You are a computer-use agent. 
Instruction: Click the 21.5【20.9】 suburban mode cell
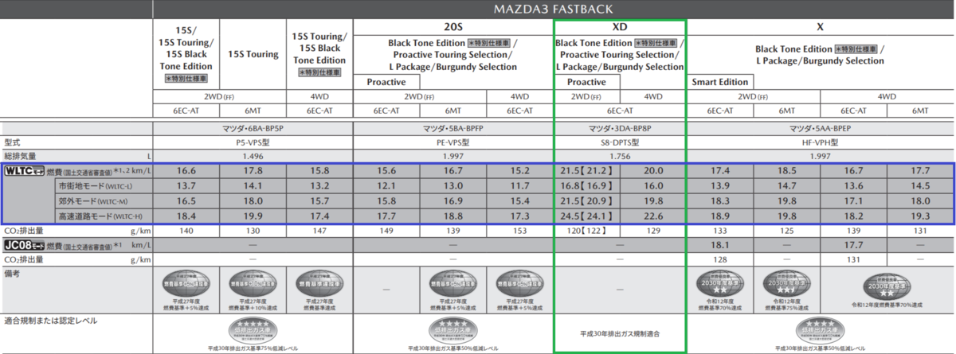pyautogui.click(x=586, y=200)
